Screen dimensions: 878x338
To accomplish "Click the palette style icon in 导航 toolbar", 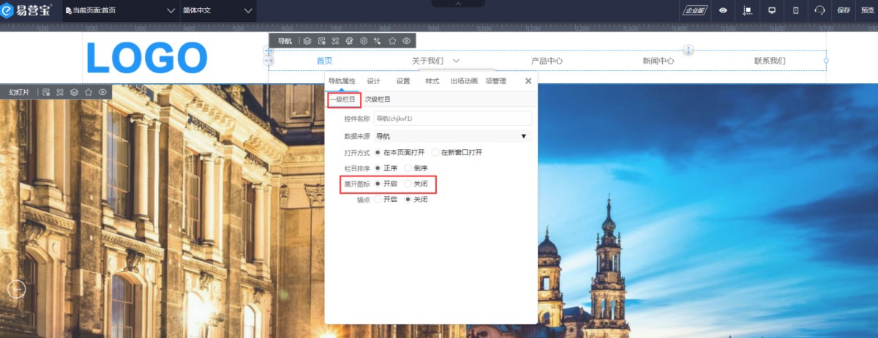I will 350,41.
